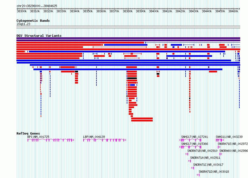Click the 38360k ruler label
The width and height of the screenshot is (248, 178).
pos(101,11)
